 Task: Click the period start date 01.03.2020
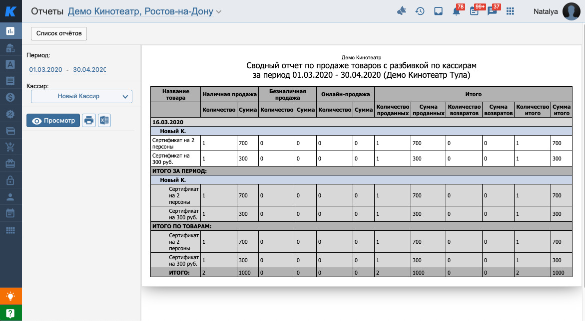[x=45, y=70]
